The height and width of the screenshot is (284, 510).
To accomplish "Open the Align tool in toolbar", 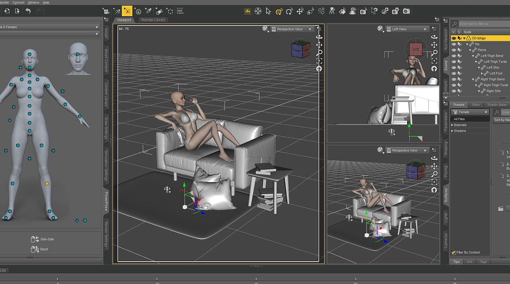I will pyautogui.click(x=180, y=11).
